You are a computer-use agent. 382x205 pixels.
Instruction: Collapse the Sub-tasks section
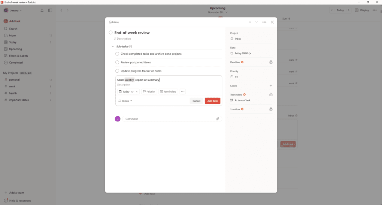coord(113,46)
